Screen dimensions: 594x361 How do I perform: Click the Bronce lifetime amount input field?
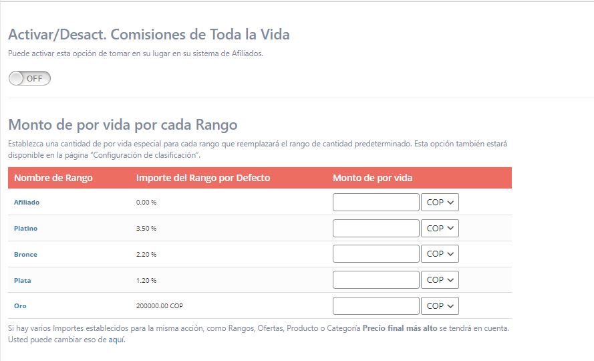point(376,254)
